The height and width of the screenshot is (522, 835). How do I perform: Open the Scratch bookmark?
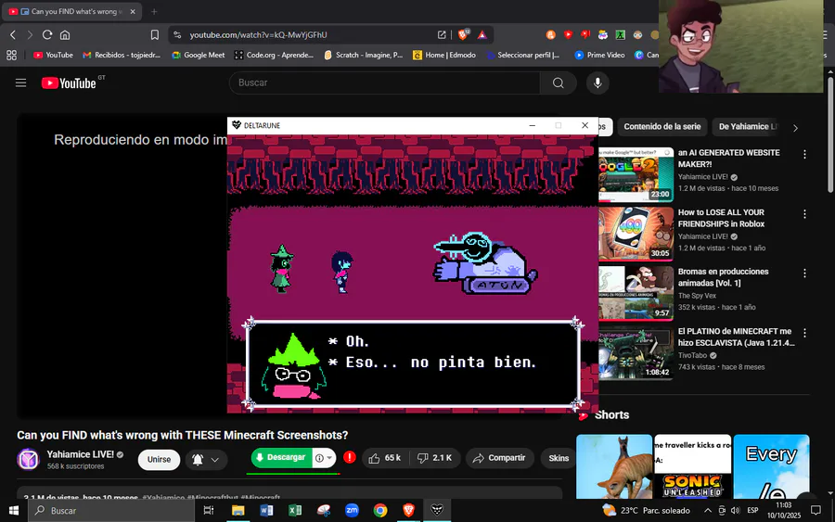[363, 55]
